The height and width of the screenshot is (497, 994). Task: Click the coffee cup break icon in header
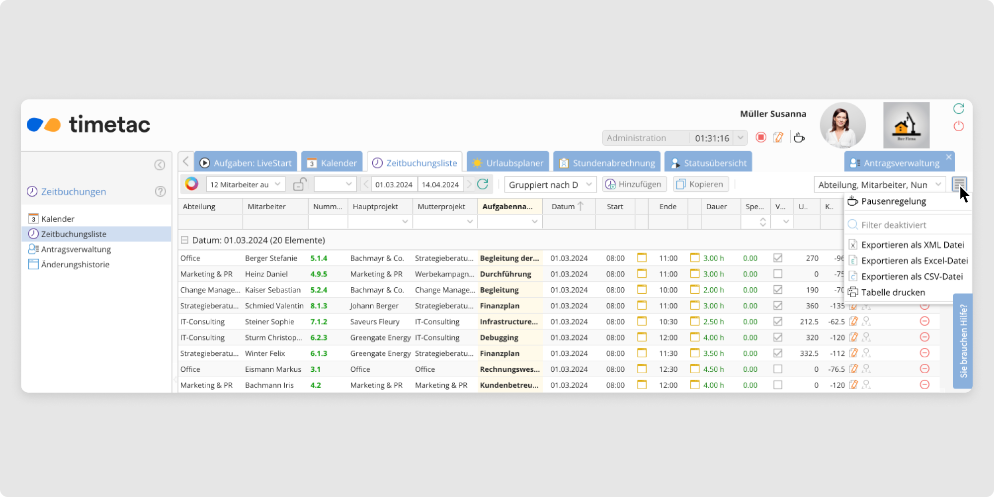coord(799,137)
